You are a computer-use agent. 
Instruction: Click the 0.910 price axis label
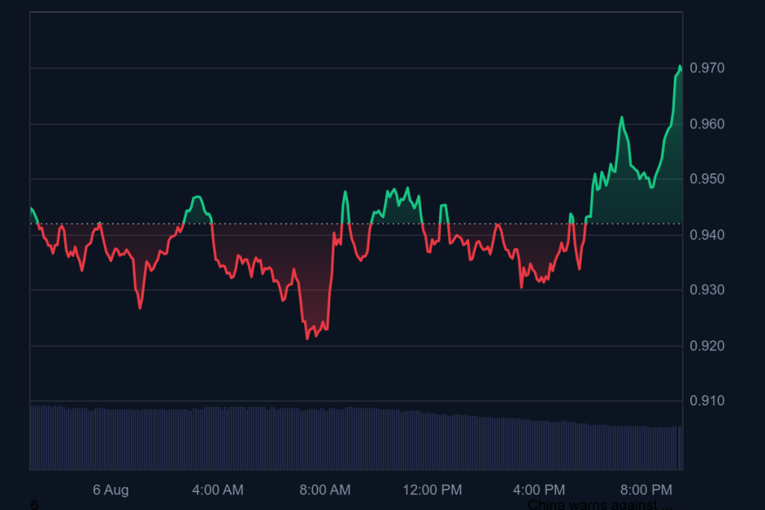[706, 401]
